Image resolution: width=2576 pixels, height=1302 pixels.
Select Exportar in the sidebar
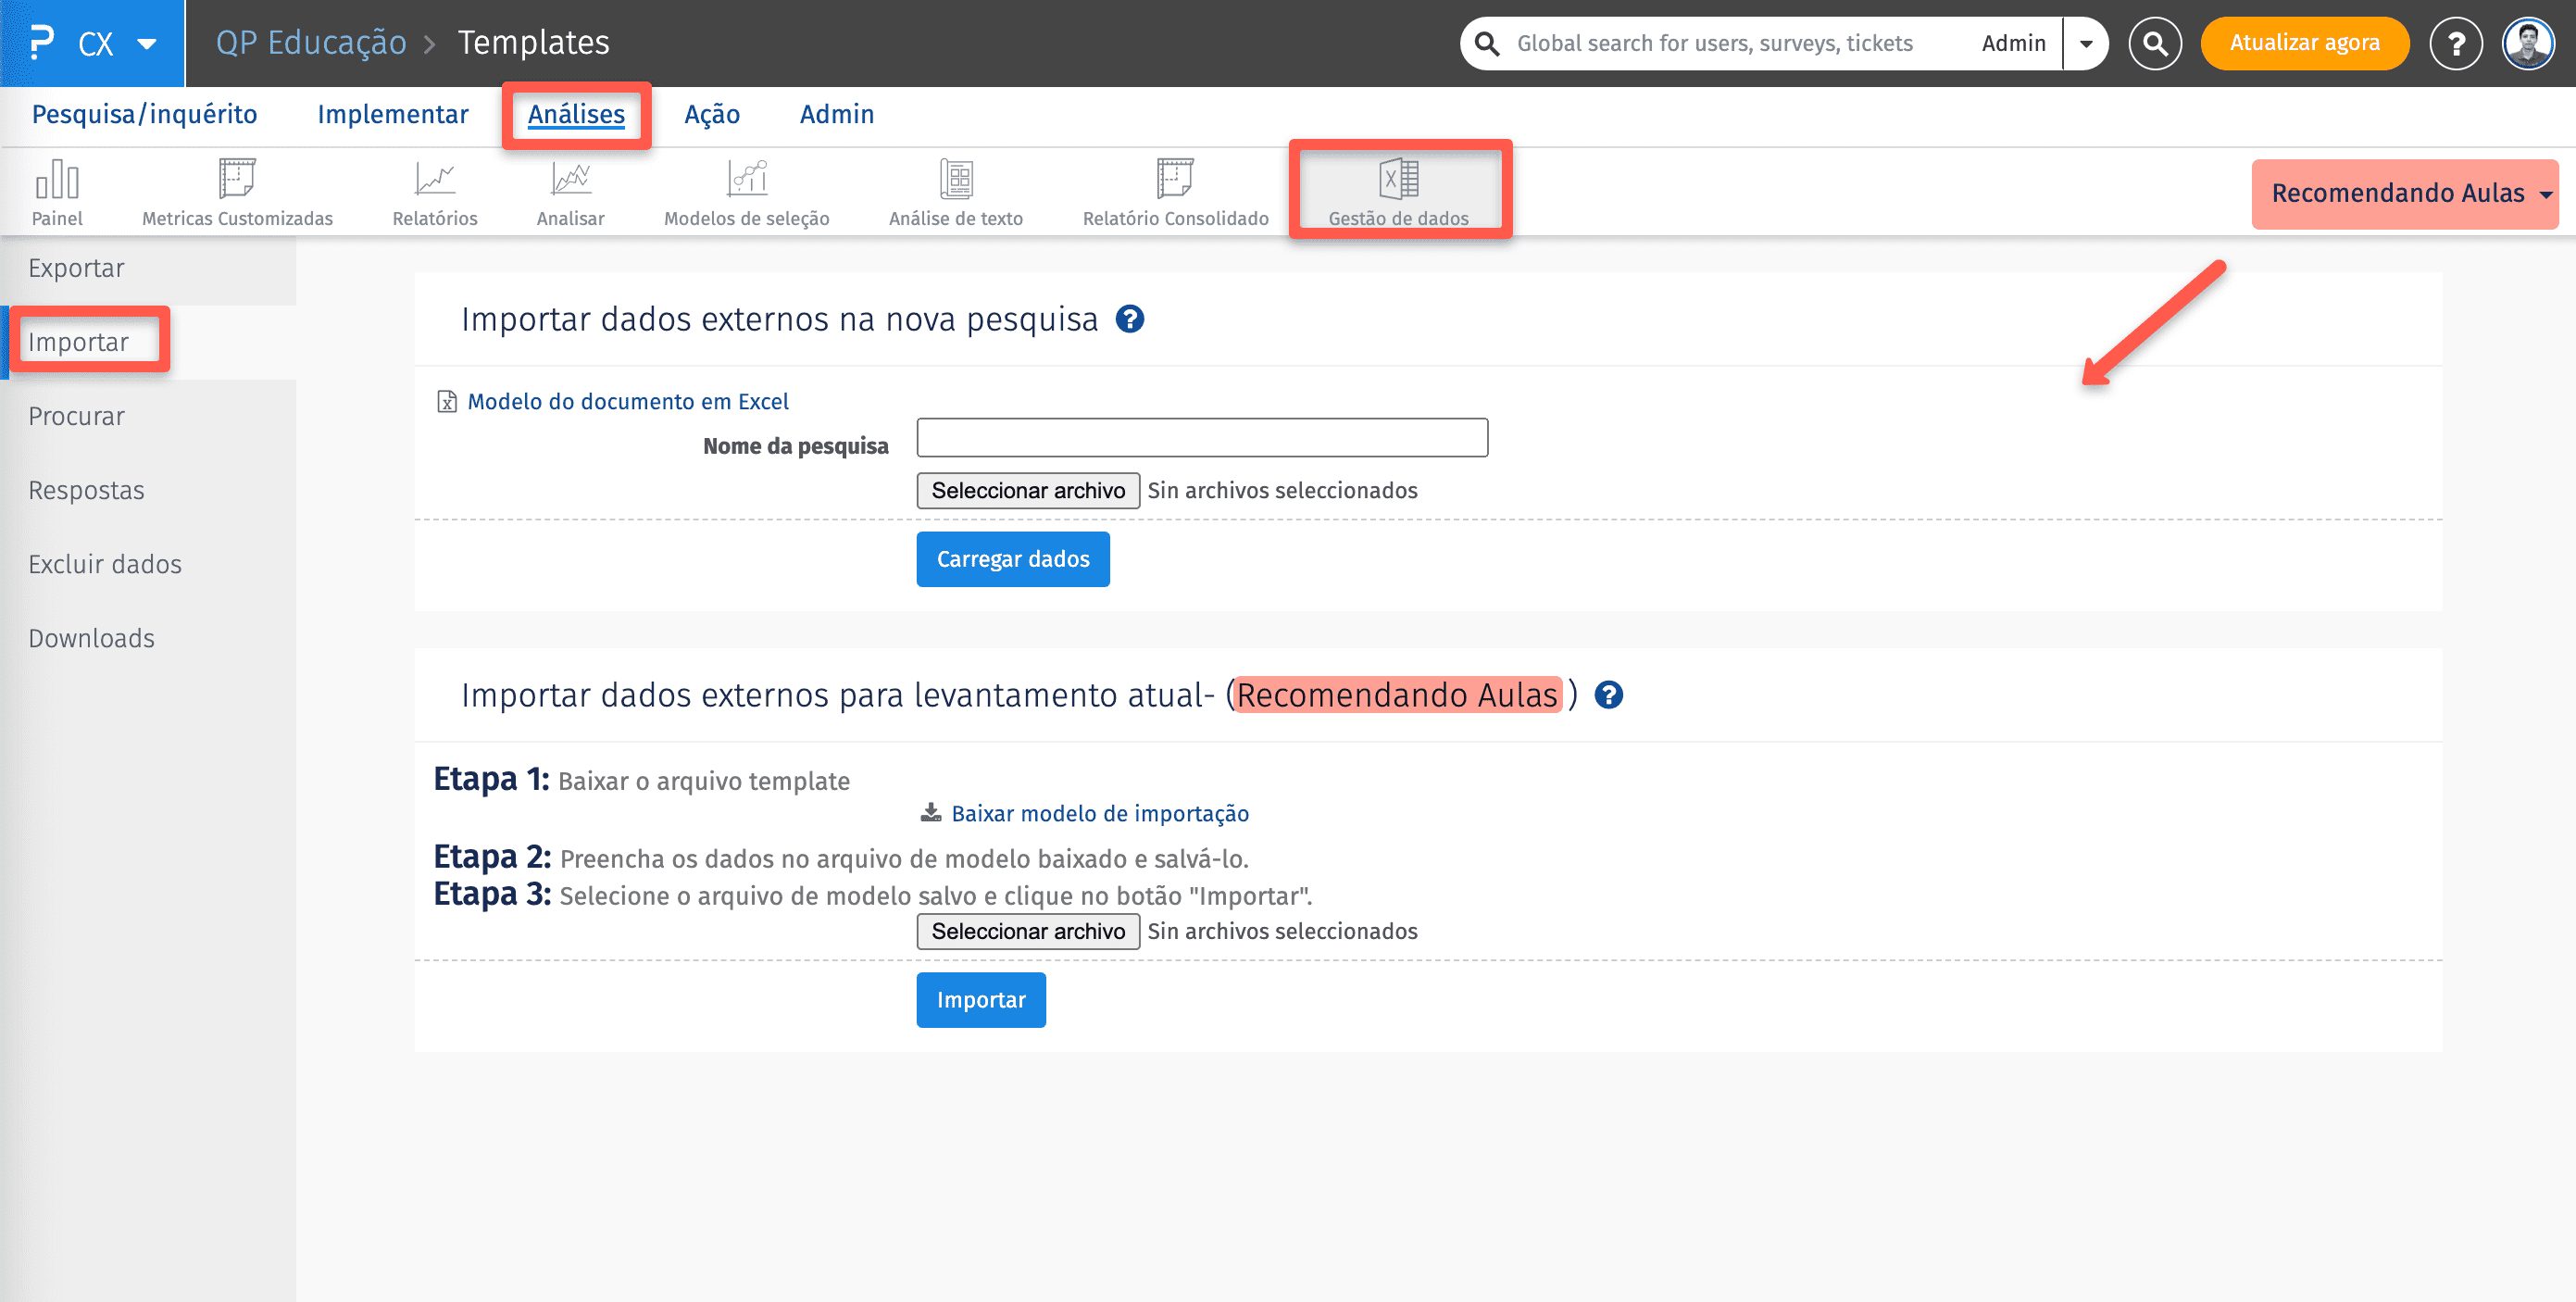click(76, 268)
